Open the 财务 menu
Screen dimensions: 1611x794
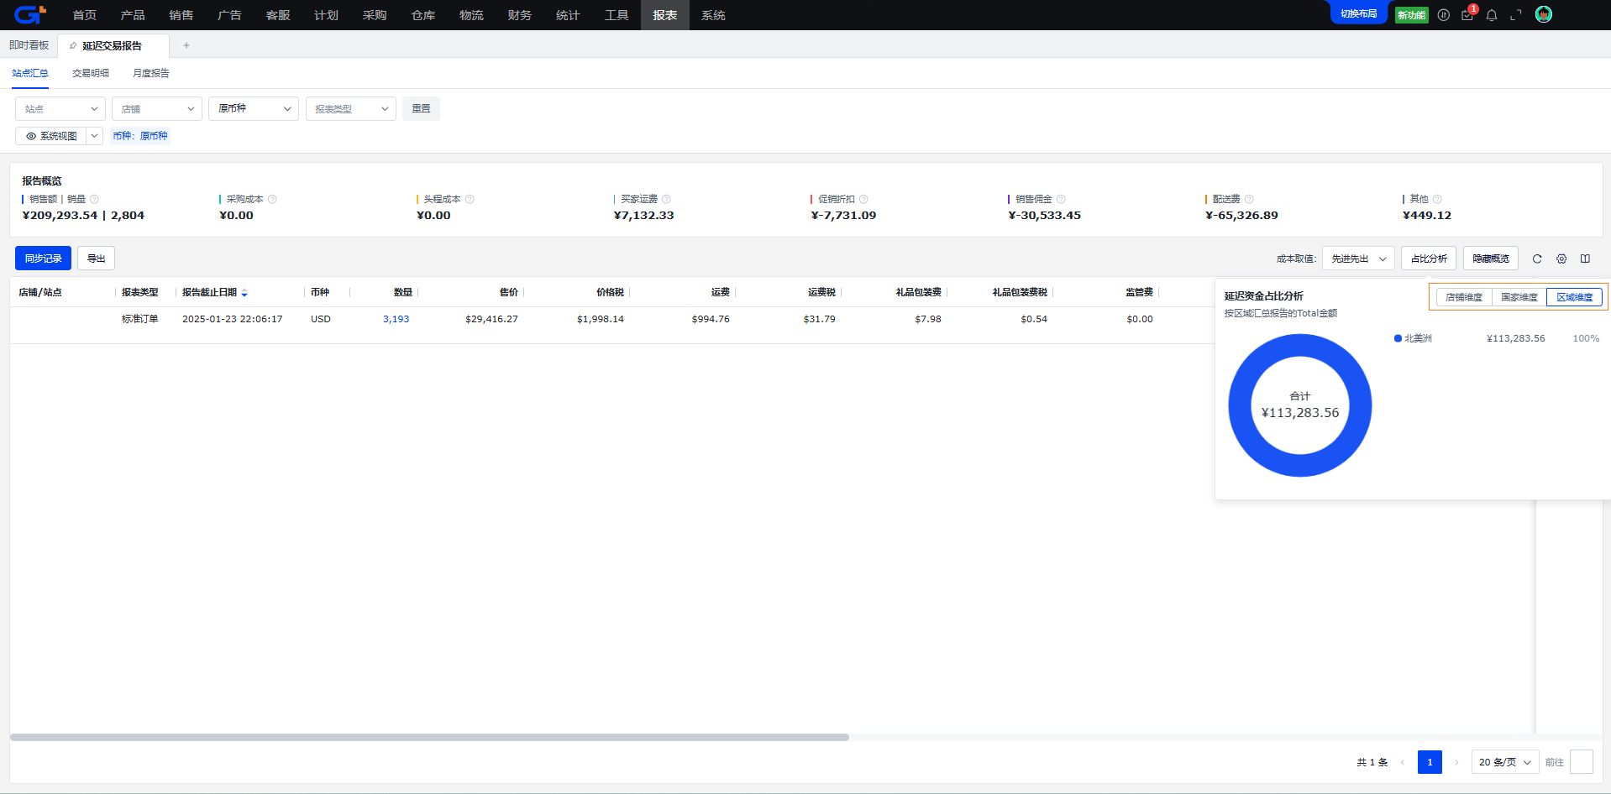click(520, 15)
